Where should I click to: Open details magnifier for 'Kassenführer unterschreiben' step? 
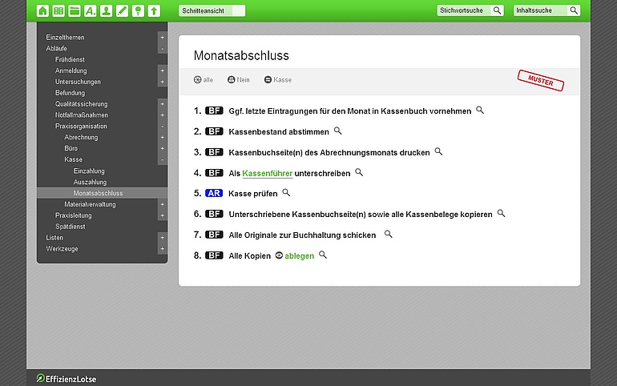tap(359, 172)
